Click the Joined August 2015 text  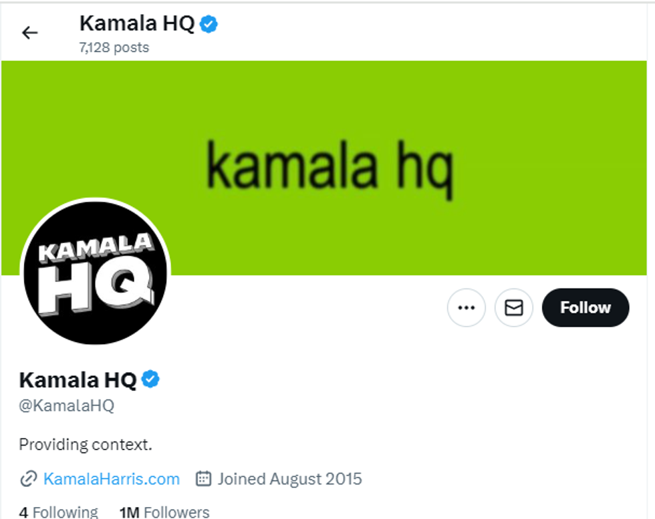pyautogui.click(x=289, y=479)
